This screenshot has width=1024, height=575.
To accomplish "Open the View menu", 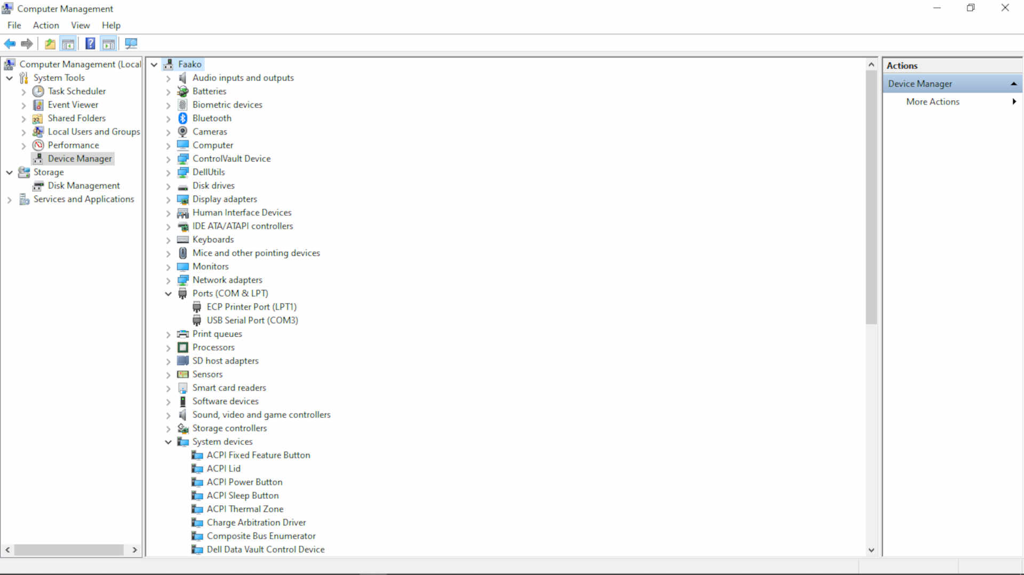I will point(81,25).
